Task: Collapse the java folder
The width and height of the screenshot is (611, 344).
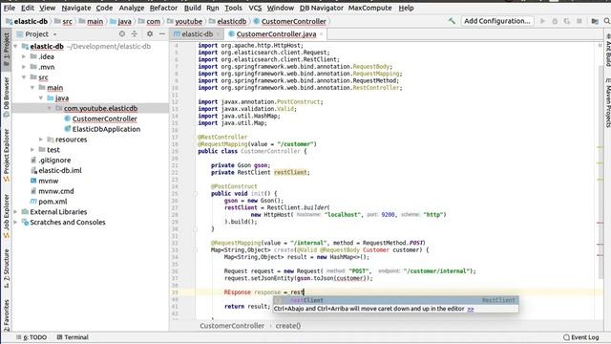Action: pyautogui.click(x=41, y=97)
